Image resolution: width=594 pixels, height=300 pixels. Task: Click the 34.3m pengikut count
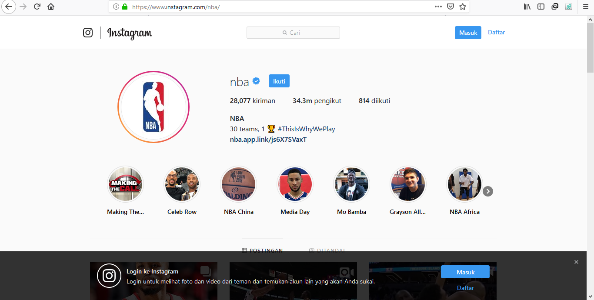(x=317, y=101)
